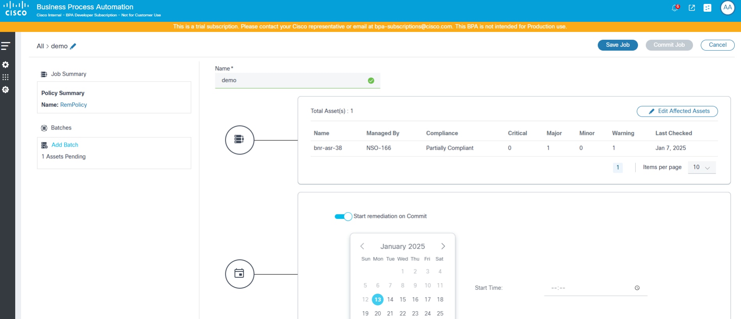Select page 1 in pagination
741x319 pixels.
click(618, 168)
